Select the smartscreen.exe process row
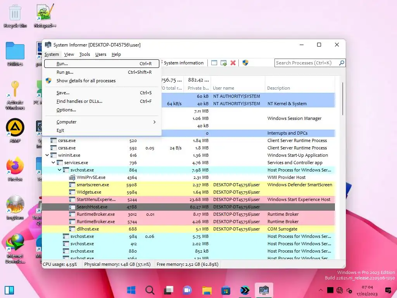397x298 pixels. [188, 185]
